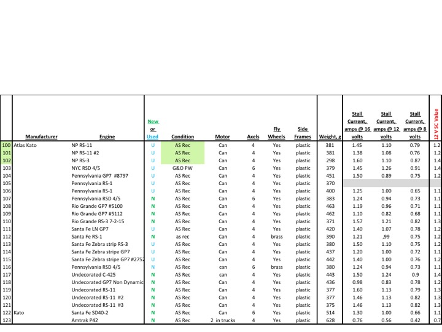Viewport: 442px width, 332px height.
Task: Click the weight value 298
Action: pyautogui.click(x=330, y=160)
